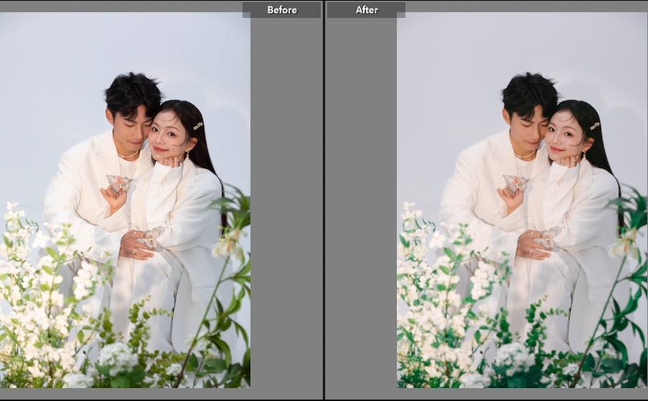
Task: Click the man's dark hair in the After image
Action: pyautogui.click(x=530, y=91)
